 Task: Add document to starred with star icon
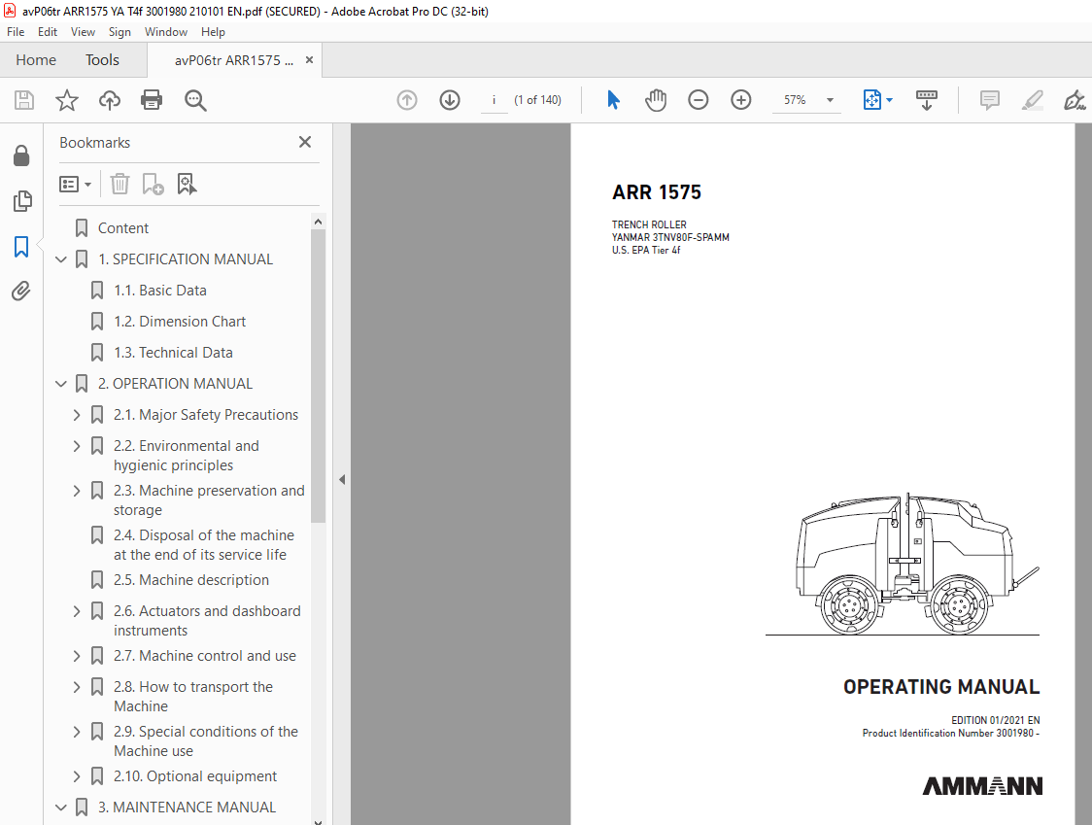click(x=67, y=100)
